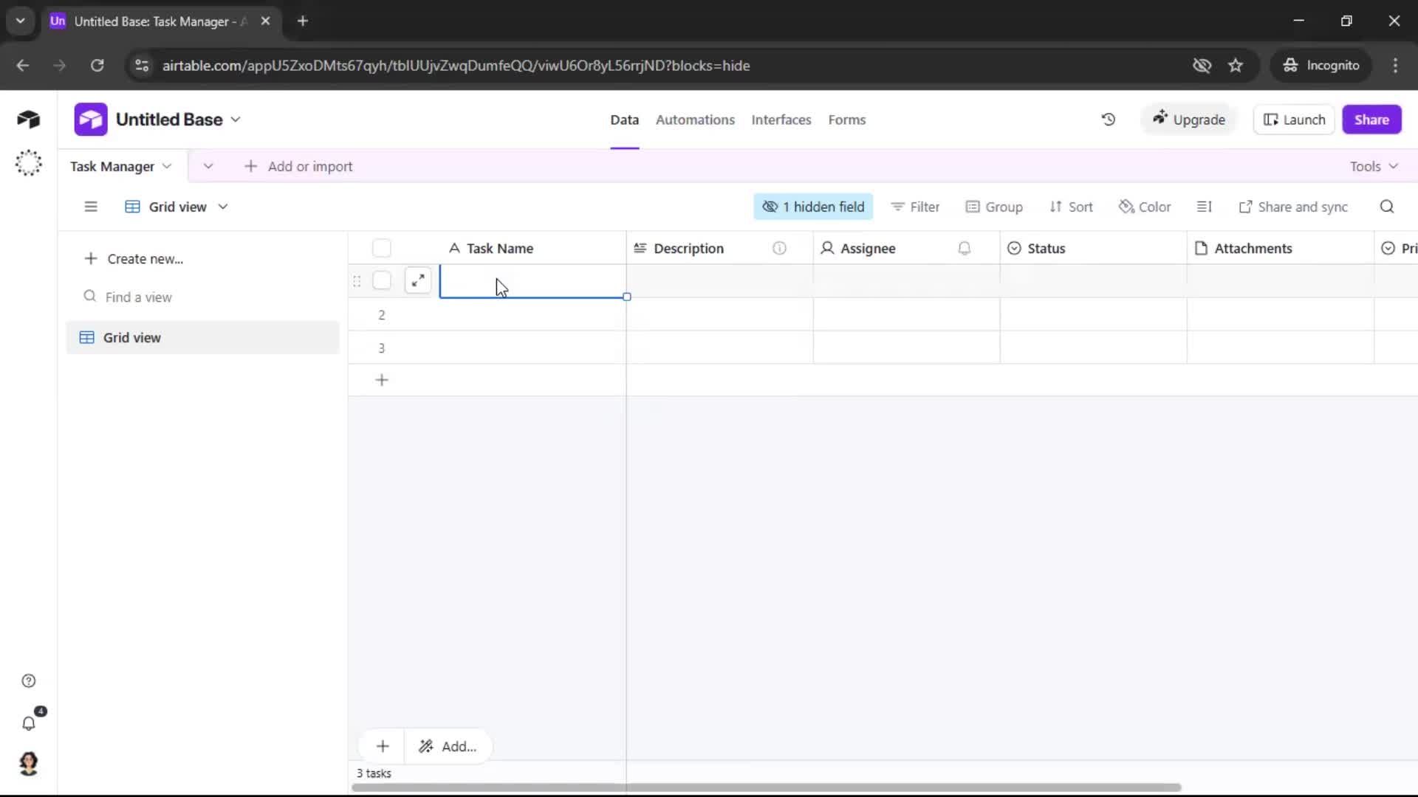Open the Filter option
Image resolution: width=1418 pixels, height=797 pixels.
(915, 207)
